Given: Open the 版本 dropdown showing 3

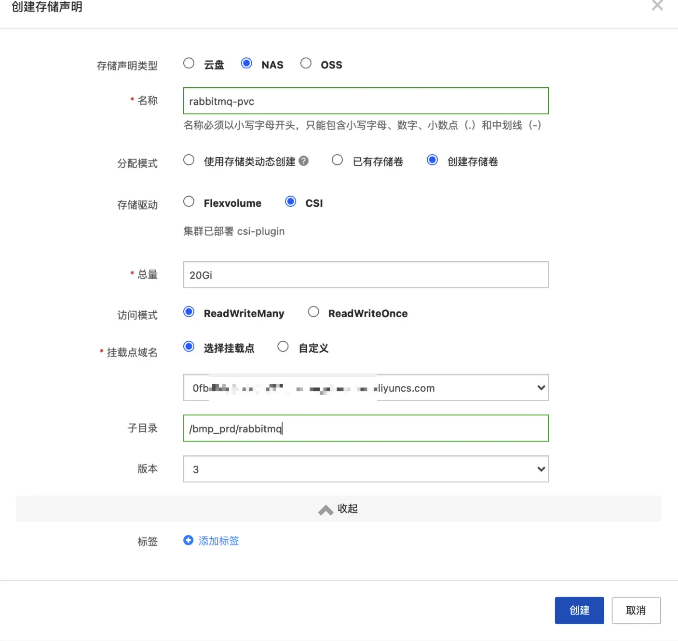Looking at the screenshot, I should [366, 469].
